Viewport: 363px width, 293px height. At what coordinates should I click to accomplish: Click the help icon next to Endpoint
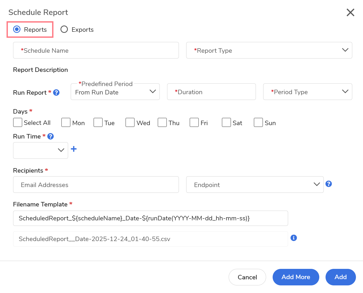[328, 184]
